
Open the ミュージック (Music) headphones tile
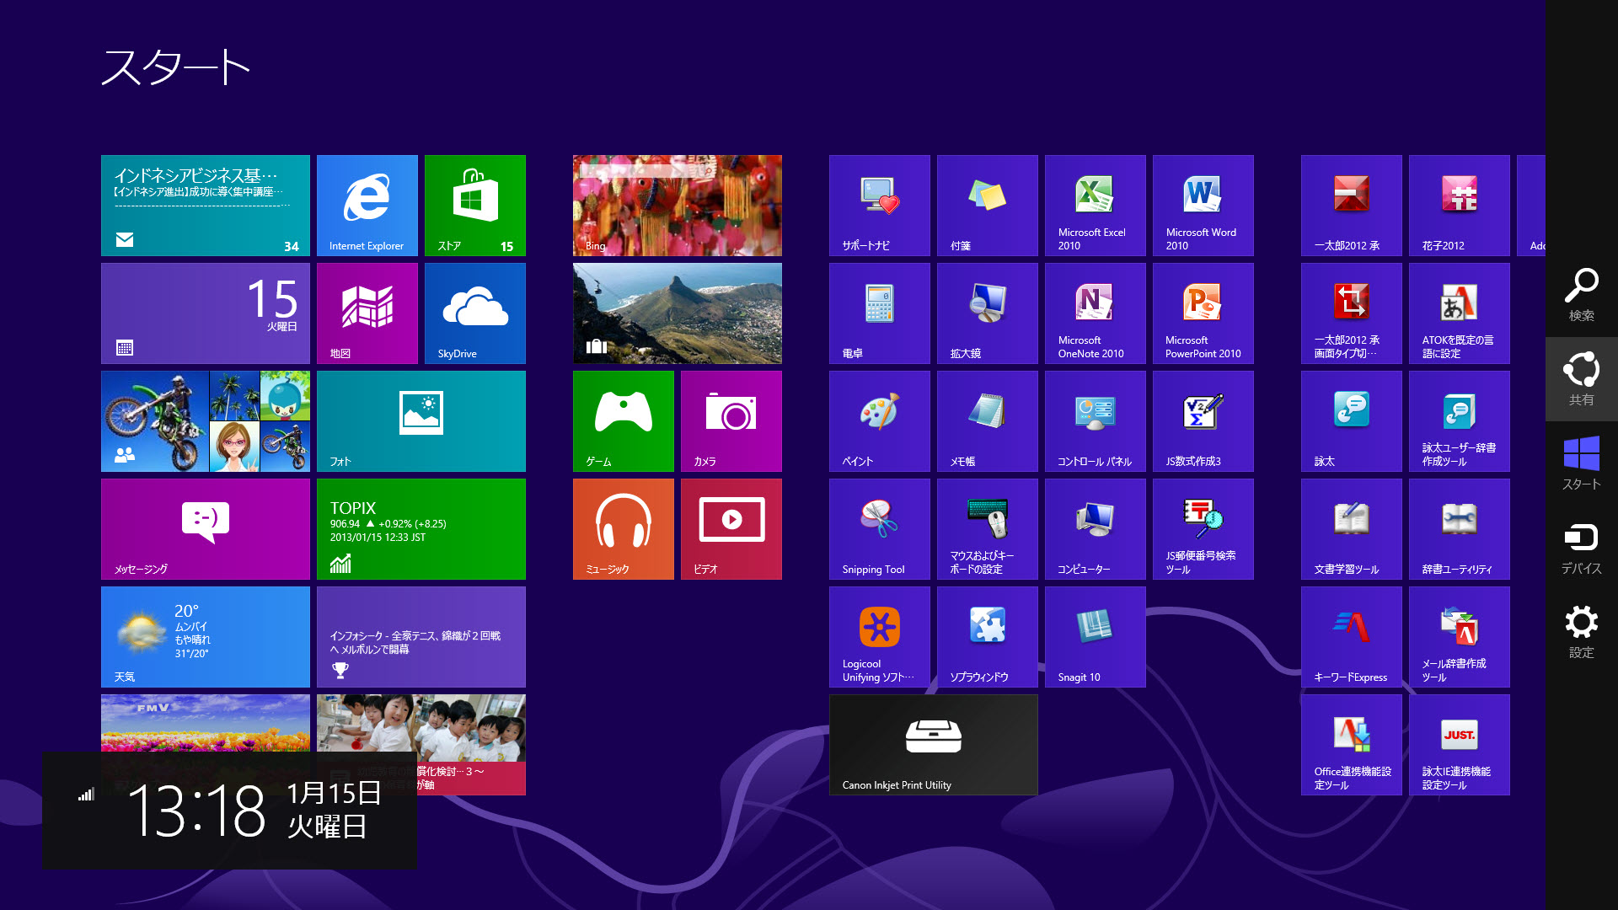tap(623, 528)
